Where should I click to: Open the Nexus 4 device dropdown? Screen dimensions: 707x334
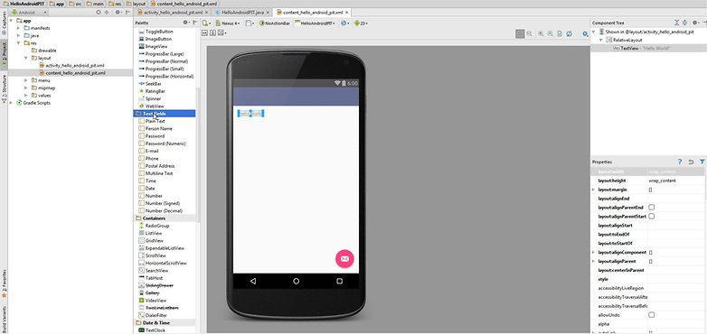(x=229, y=23)
